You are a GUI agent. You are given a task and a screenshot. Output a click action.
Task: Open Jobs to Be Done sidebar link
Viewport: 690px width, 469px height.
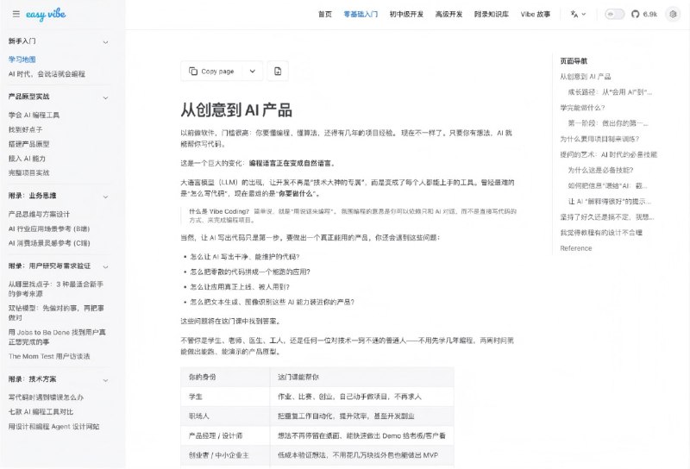(x=57, y=336)
